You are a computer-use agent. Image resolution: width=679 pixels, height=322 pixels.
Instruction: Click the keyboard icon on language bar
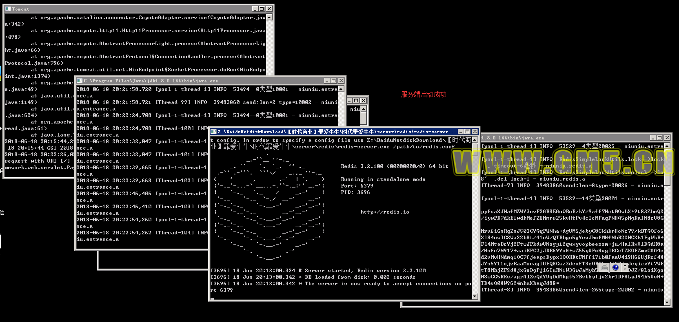point(604,268)
